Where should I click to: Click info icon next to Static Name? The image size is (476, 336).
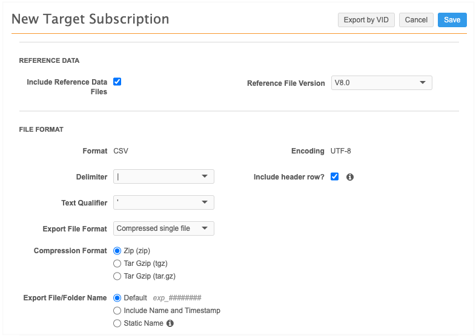point(170,323)
